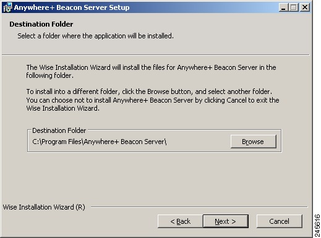Viewport: 321px width, 238px height.
Task: Go to the previous step with Back
Action: [180, 221]
